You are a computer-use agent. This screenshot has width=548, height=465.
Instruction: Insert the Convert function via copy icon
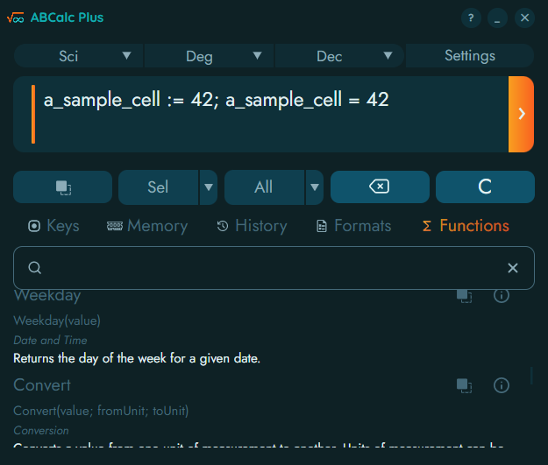[464, 386]
